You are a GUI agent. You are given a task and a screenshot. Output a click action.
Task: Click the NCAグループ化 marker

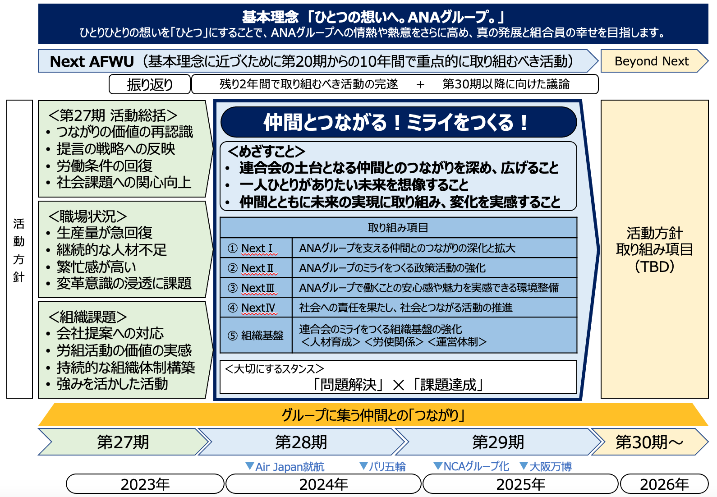coord(471,467)
